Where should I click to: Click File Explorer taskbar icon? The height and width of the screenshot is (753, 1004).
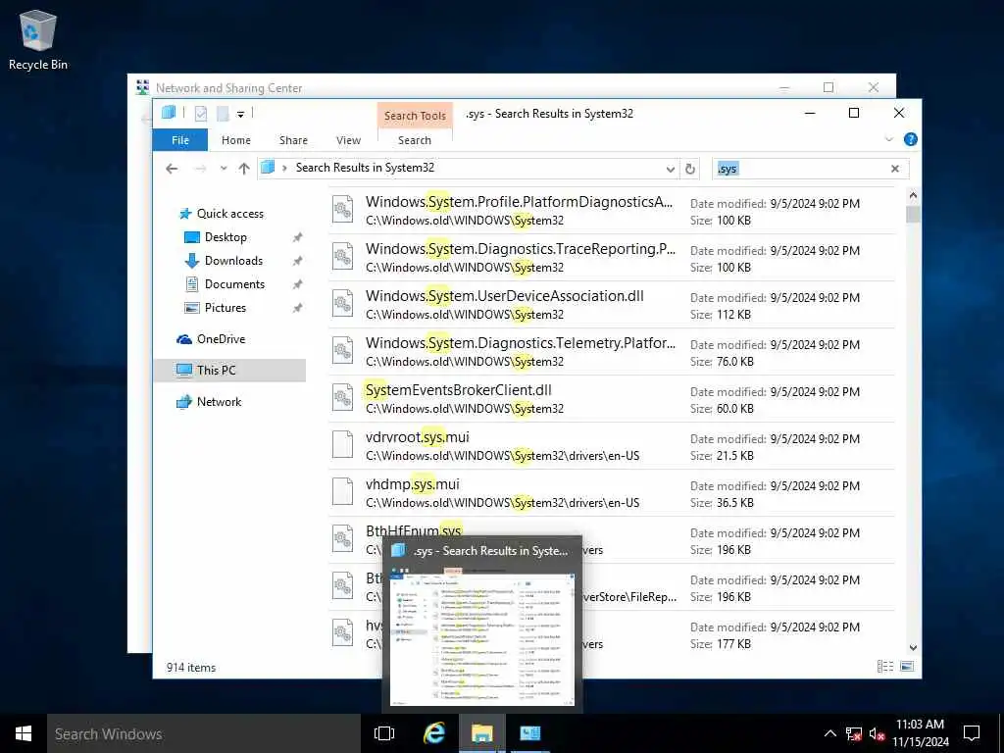click(x=481, y=733)
